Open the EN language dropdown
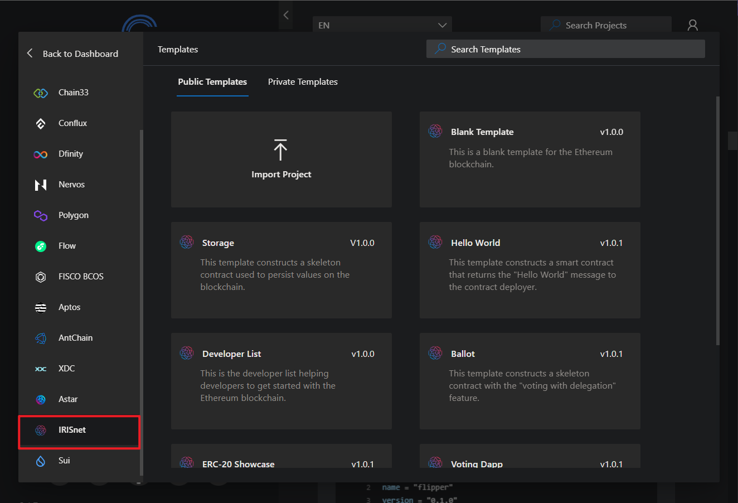The image size is (738, 503). pyautogui.click(x=382, y=25)
